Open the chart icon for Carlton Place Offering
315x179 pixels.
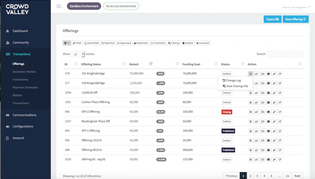(256, 102)
